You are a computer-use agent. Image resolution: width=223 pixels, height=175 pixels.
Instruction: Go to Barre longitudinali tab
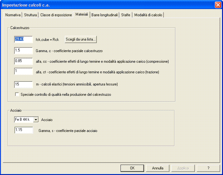point(105,15)
